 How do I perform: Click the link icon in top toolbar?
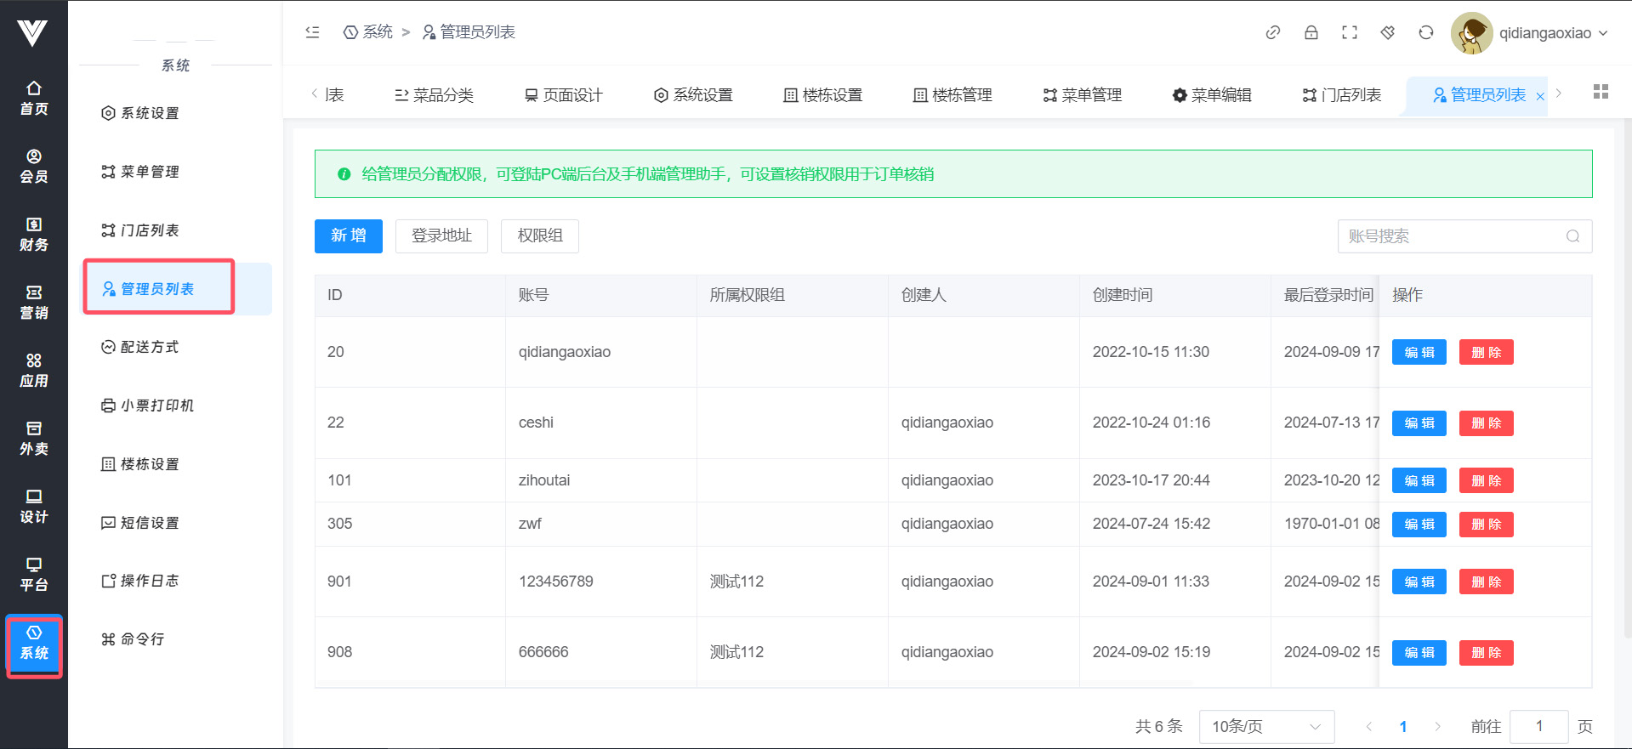1272,32
